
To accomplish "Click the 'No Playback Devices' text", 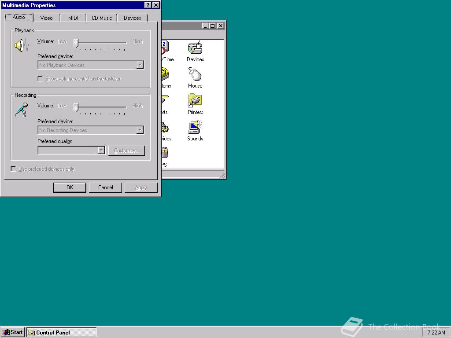I will (x=62, y=65).
